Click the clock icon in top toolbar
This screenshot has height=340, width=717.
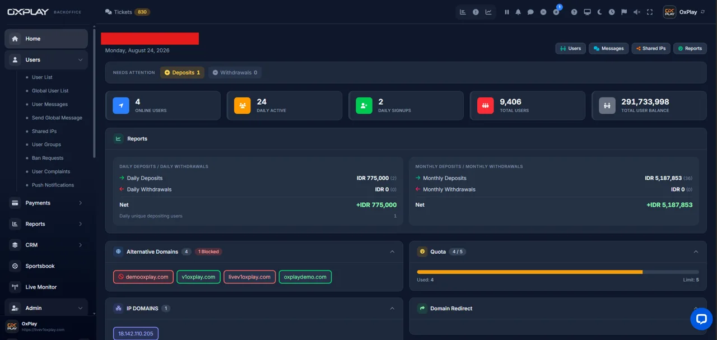[x=612, y=12]
